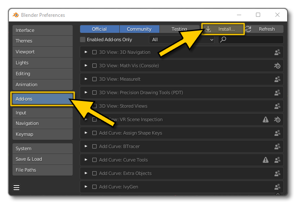This screenshot has width=296, height=204.
Task: Toggle the Official add-ons filter
Action: [x=100, y=29]
